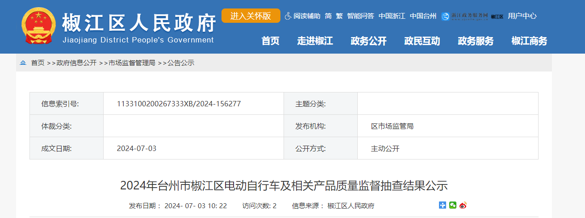Click the national emblem logo

(38, 26)
